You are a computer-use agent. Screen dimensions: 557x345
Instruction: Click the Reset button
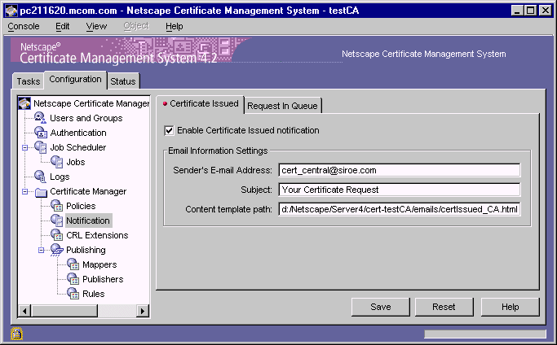(444, 307)
